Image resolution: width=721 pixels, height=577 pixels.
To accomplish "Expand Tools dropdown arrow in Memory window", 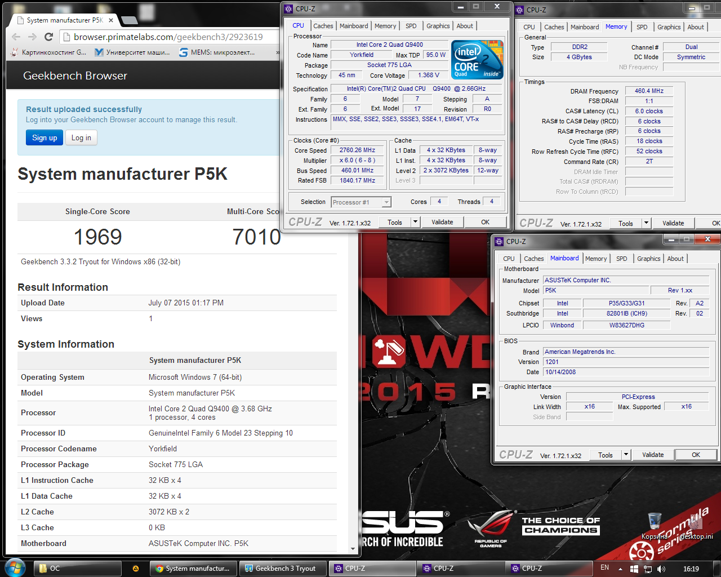I will click(646, 223).
